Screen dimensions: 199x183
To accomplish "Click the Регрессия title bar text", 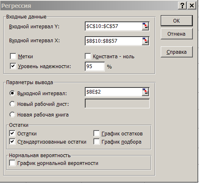I will (x=16, y=6).
